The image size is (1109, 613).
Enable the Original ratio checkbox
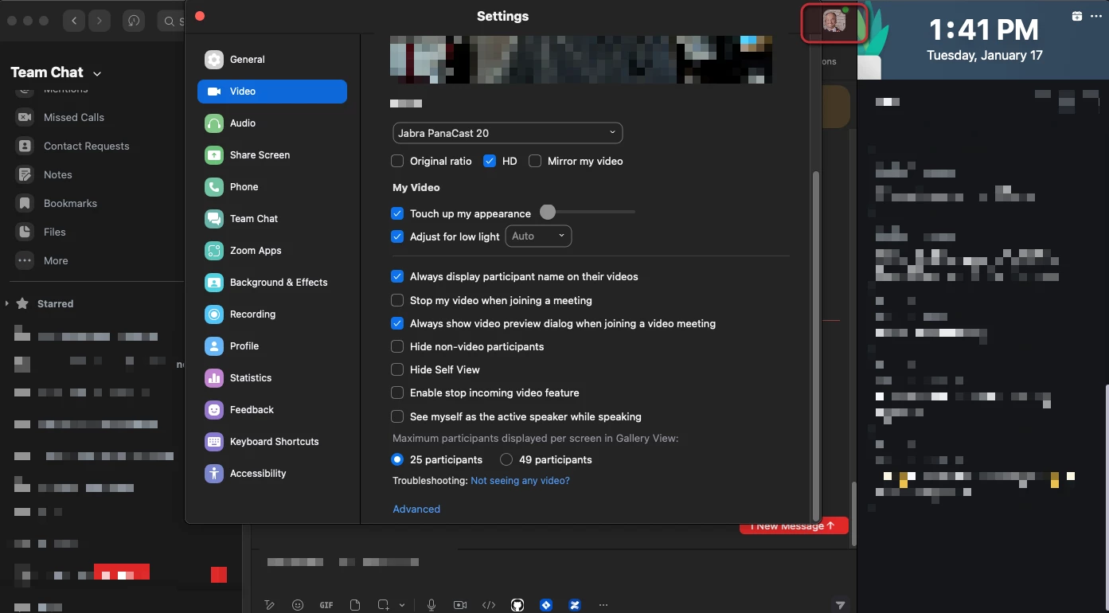[x=397, y=161]
